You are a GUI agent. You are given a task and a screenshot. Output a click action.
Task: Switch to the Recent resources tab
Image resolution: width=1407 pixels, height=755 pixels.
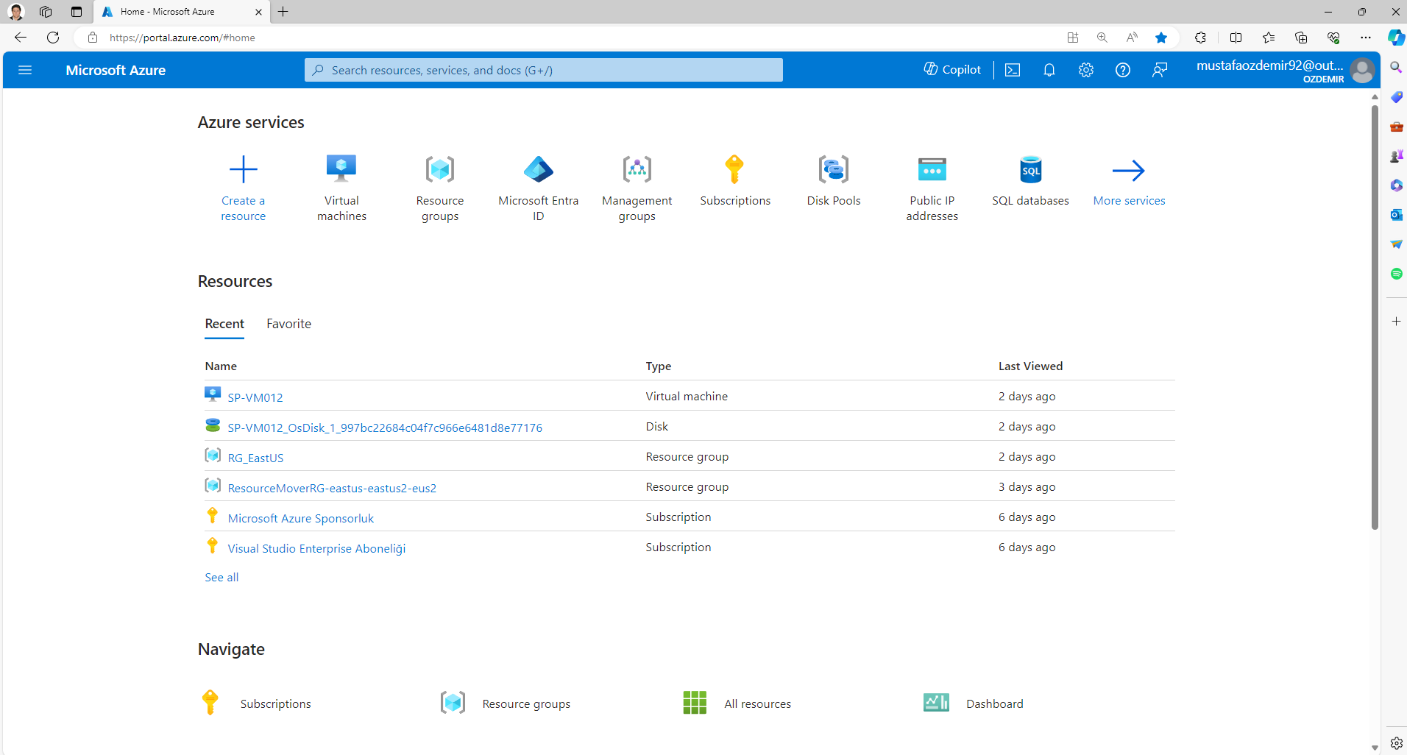(224, 324)
